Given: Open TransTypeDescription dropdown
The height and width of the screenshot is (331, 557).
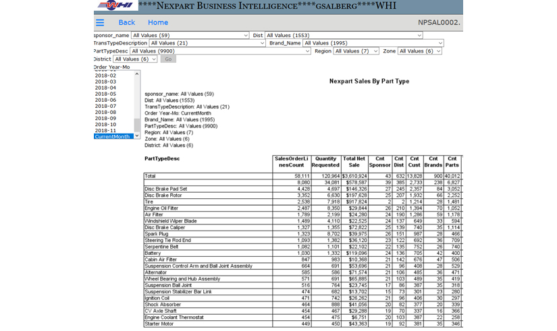Looking at the screenshot, I should (207, 43).
